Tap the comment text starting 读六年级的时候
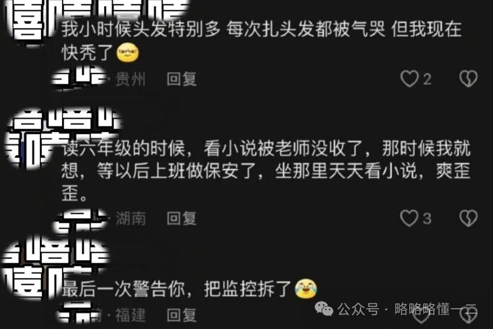 point(266,170)
